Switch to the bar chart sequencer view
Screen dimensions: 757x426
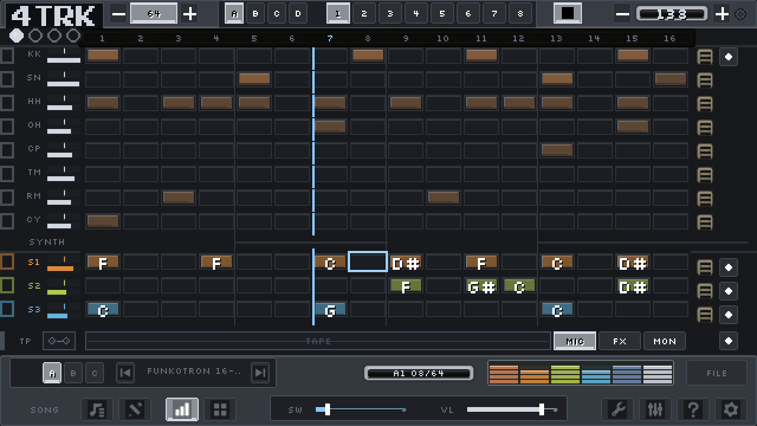182,409
